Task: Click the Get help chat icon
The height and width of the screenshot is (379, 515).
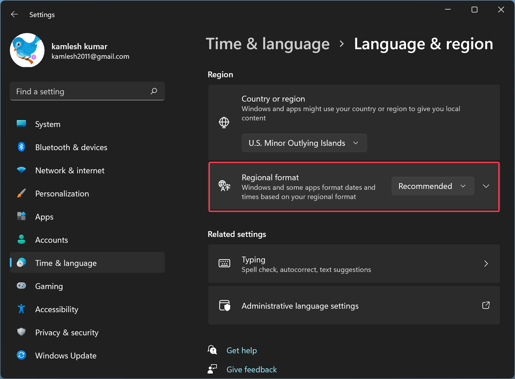Action: pos(213,349)
